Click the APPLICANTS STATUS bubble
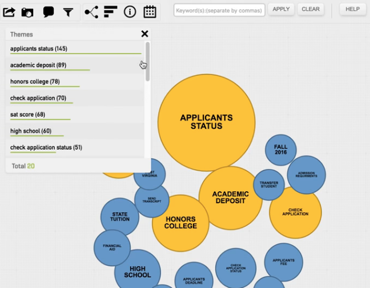Viewport: 370px width, 288px height. 207,122
